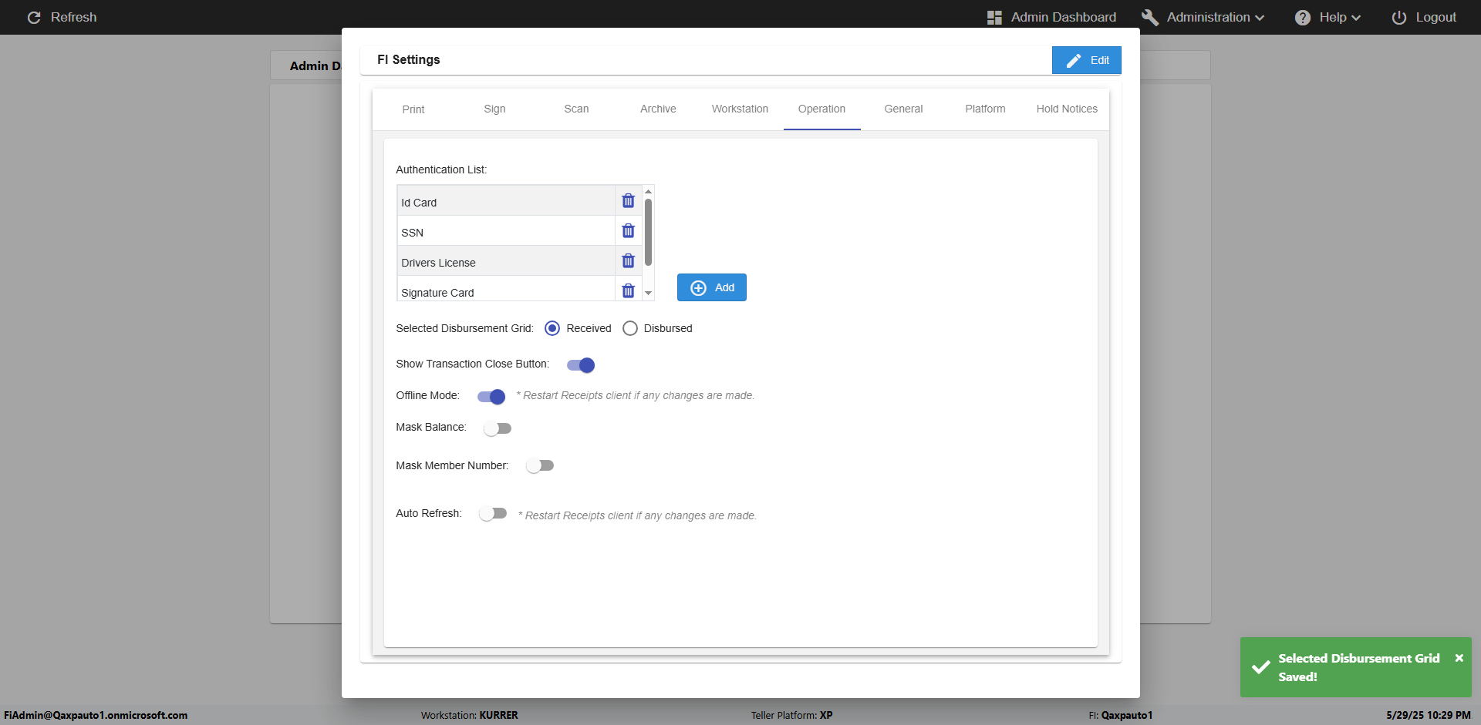Click the Edit button in FI Settings
This screenshot has height=725, width=1481.
1086,60
